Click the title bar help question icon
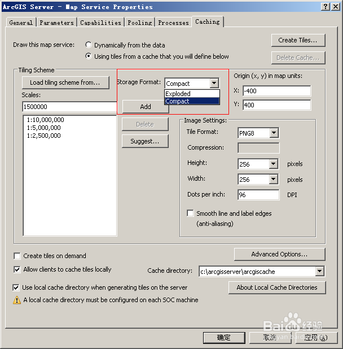This screenshot has width=343, height=349. tap(326, 7)
